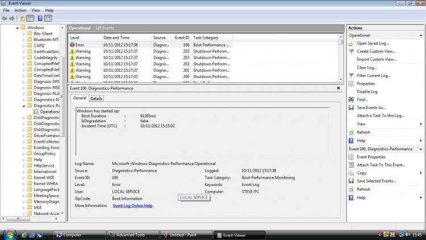Screen dimensions: 426x240
Task: Collapse Event 100 actions section
Action: 420,149
